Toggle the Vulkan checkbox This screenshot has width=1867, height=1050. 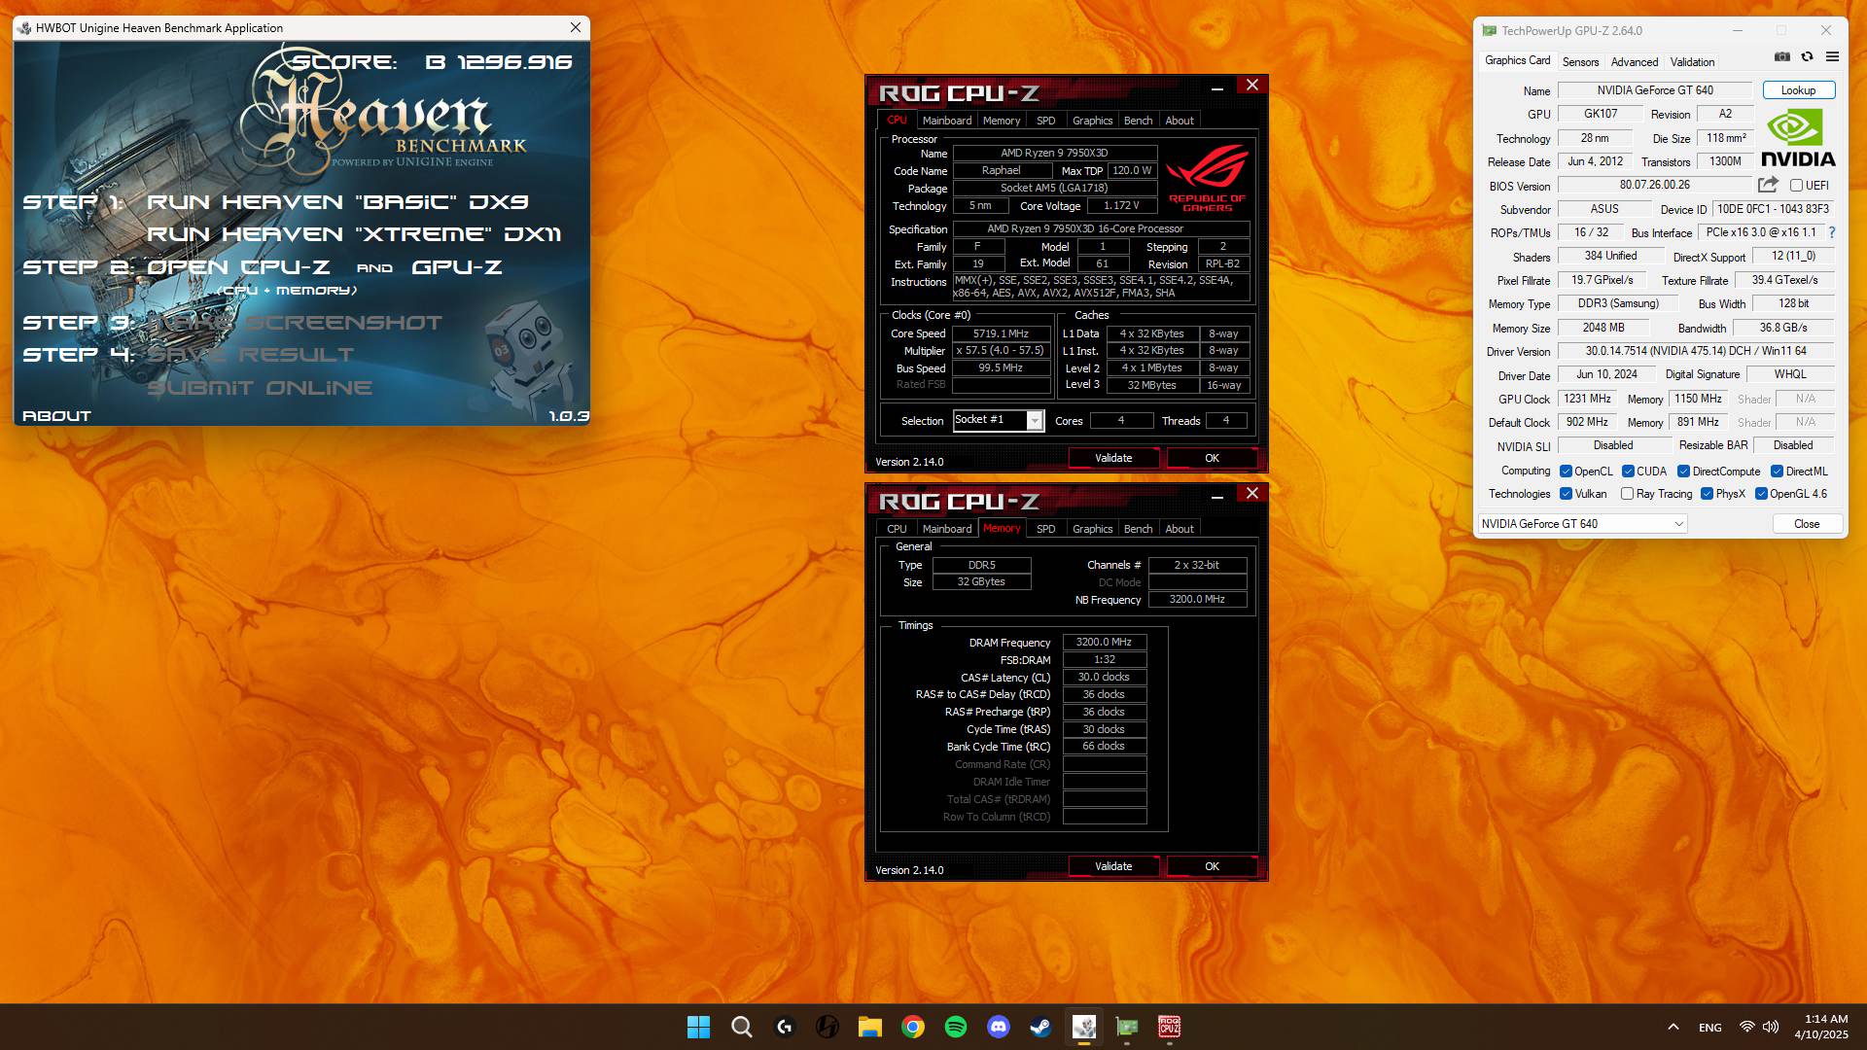1566,493
